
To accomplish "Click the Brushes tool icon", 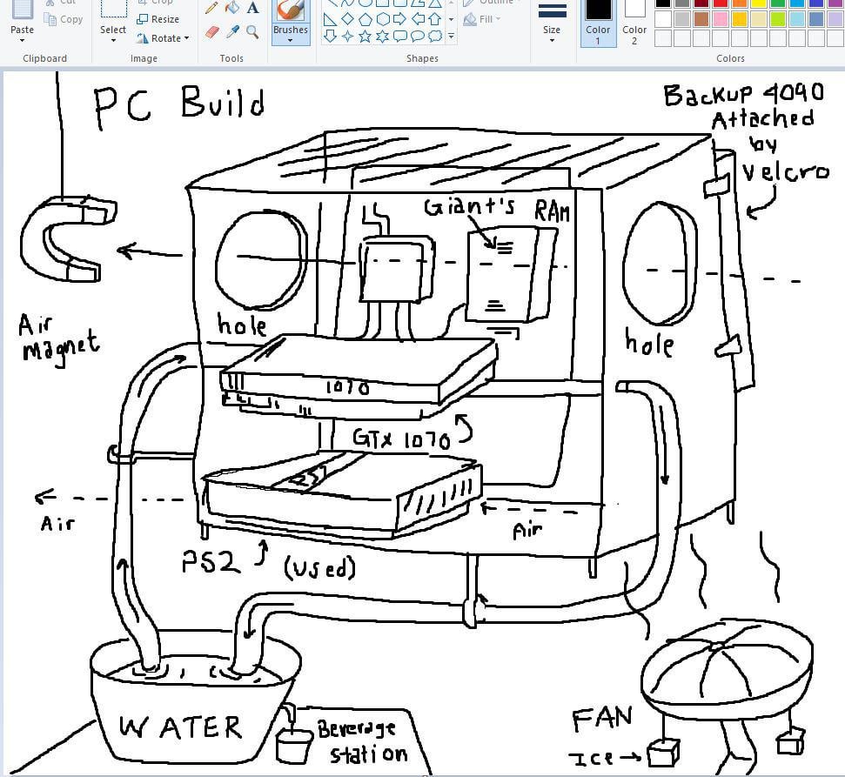I will coord(290,12).
